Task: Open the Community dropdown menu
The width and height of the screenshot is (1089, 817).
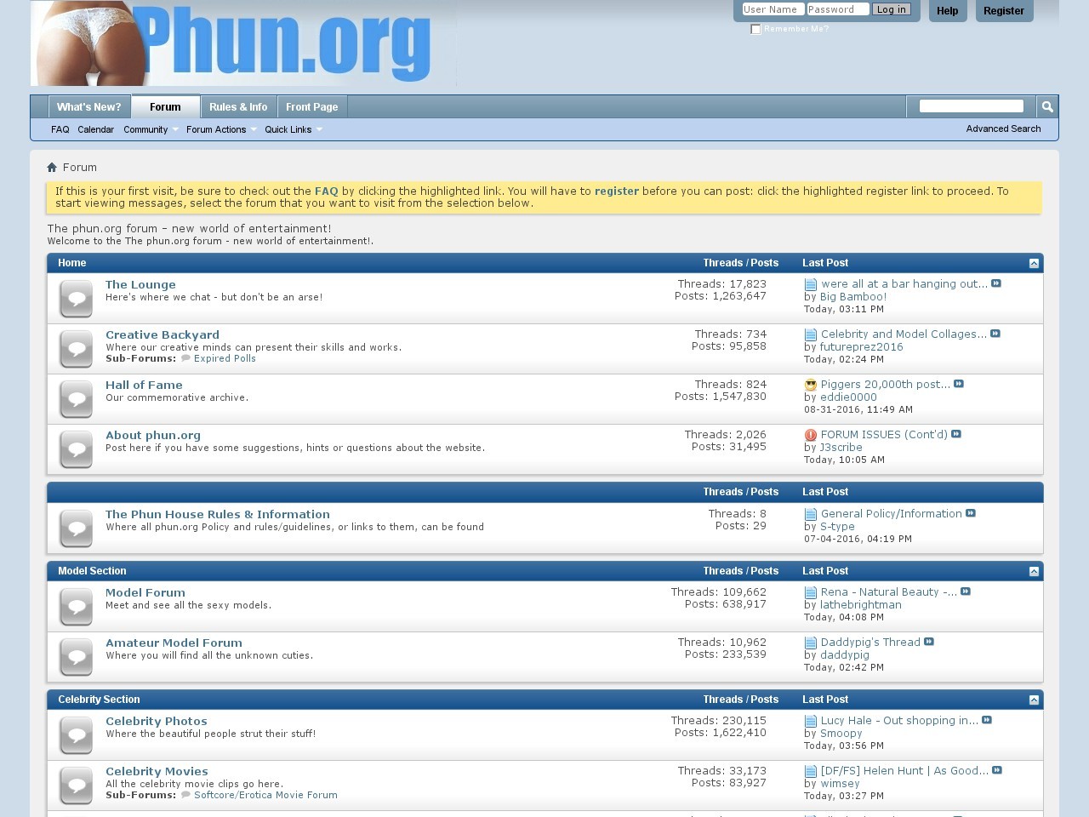Action: point(151,129)
